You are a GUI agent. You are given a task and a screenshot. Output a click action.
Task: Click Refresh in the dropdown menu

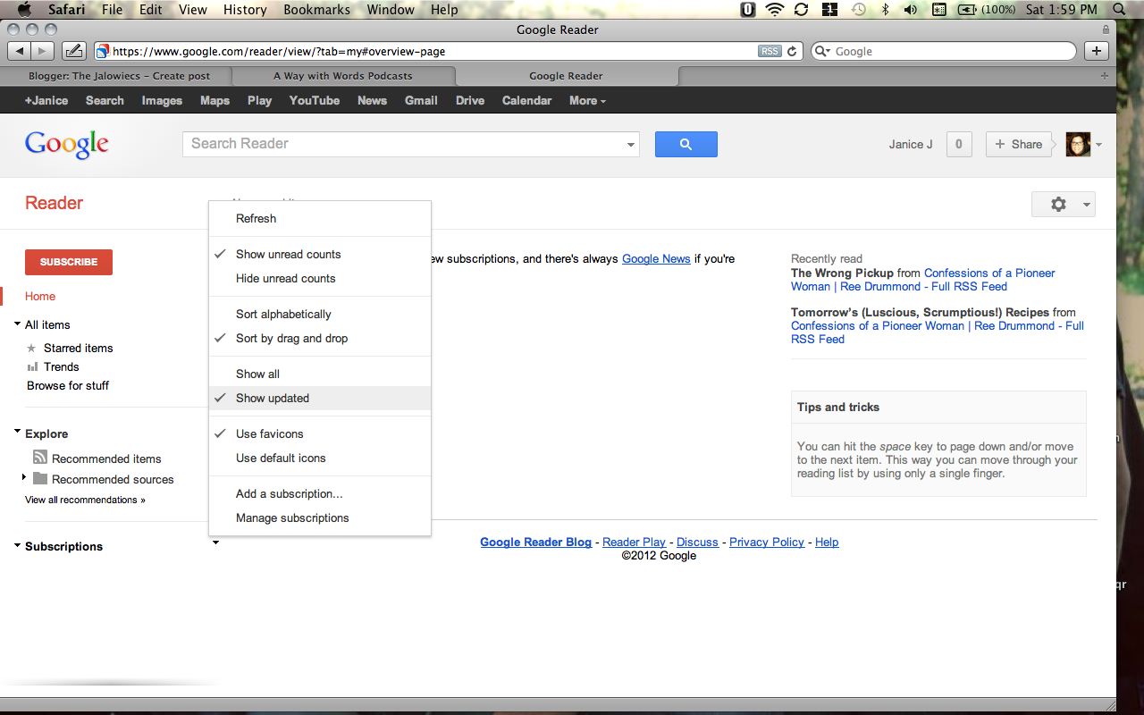point(320,218)
